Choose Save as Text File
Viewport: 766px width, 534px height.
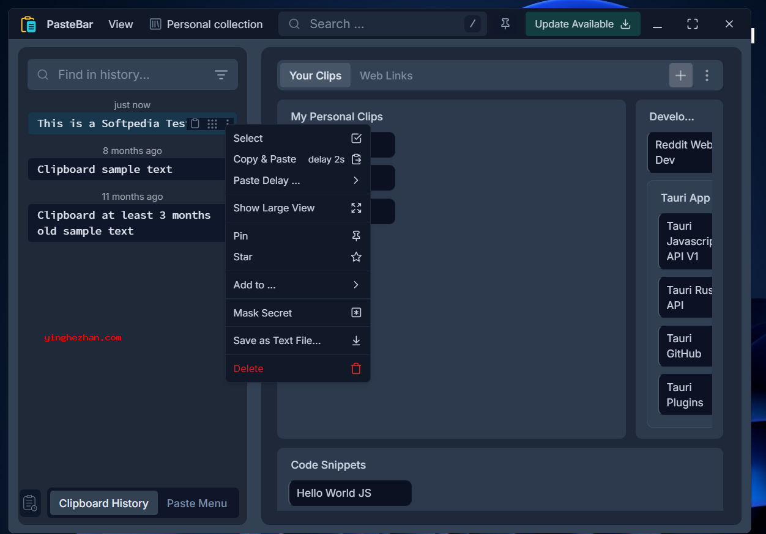tap(298, 341)
